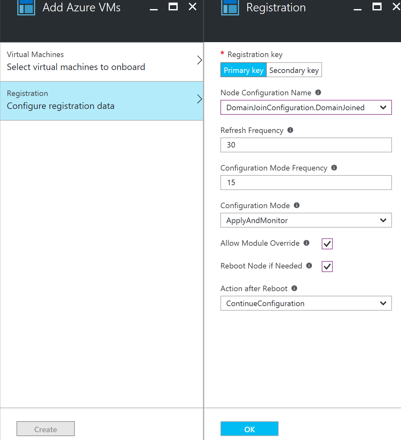Expand the Virtual Machines step chevron
The image size is (401, 440).
[199, 60]
